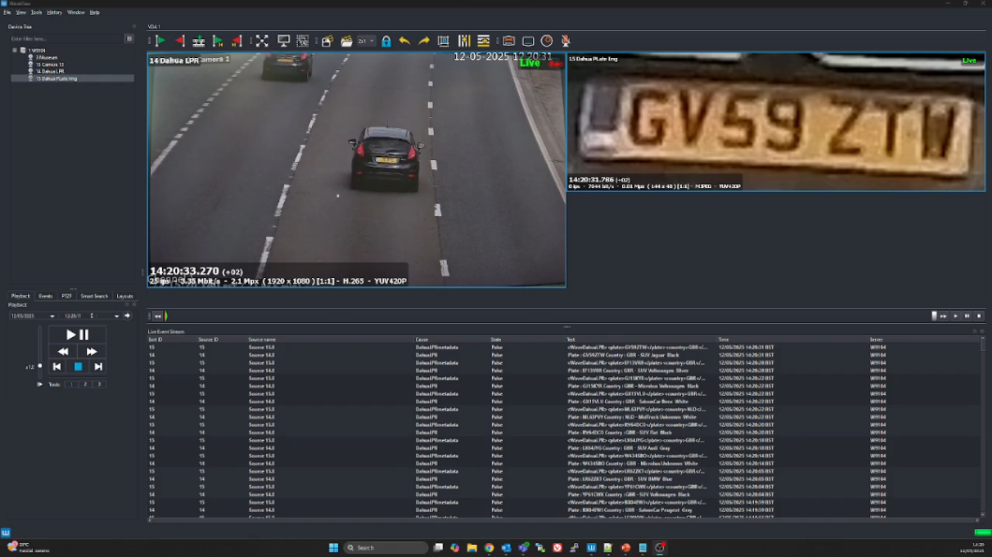Viewport: 992px width, 557px height.
Task: Open the 2x1 layout grid dropdown
Action: 366,41
